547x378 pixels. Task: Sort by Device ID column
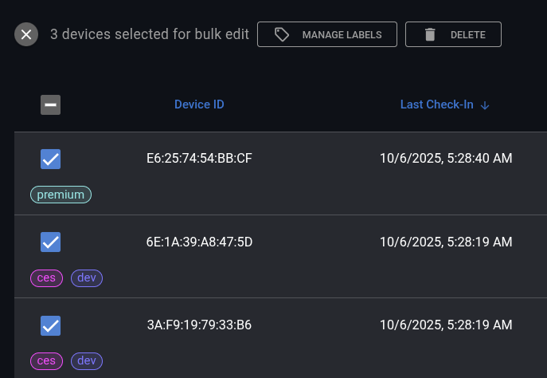pyautogui.click(x=199, y=104)
